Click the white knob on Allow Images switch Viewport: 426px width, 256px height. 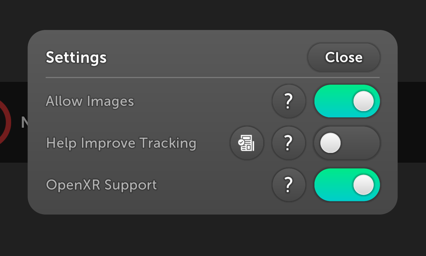pyautogui.click(x=363, y=101)
